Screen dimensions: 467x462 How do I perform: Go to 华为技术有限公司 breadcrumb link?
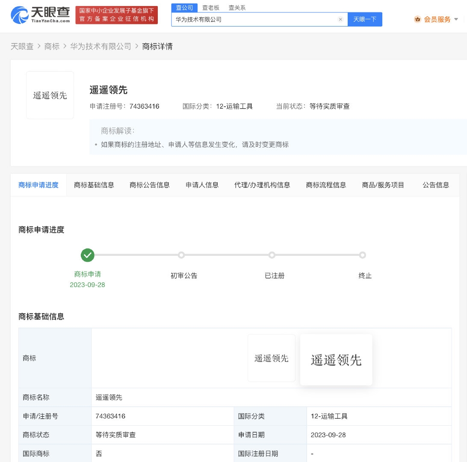tap(100, 46)
